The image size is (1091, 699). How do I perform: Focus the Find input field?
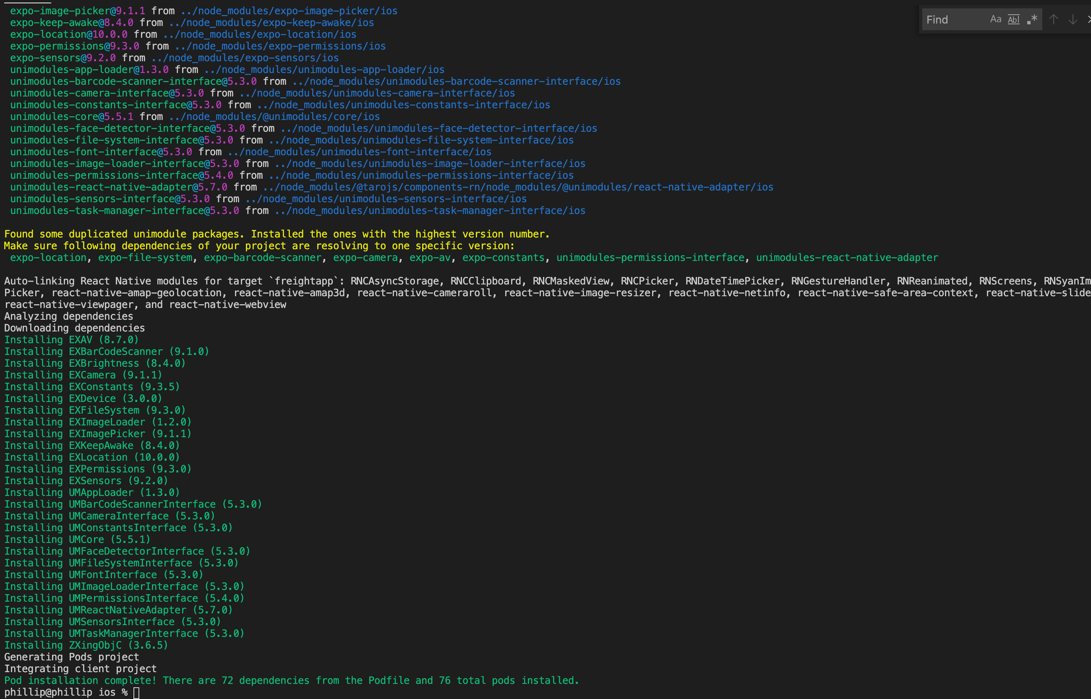(x=953, y=20)
